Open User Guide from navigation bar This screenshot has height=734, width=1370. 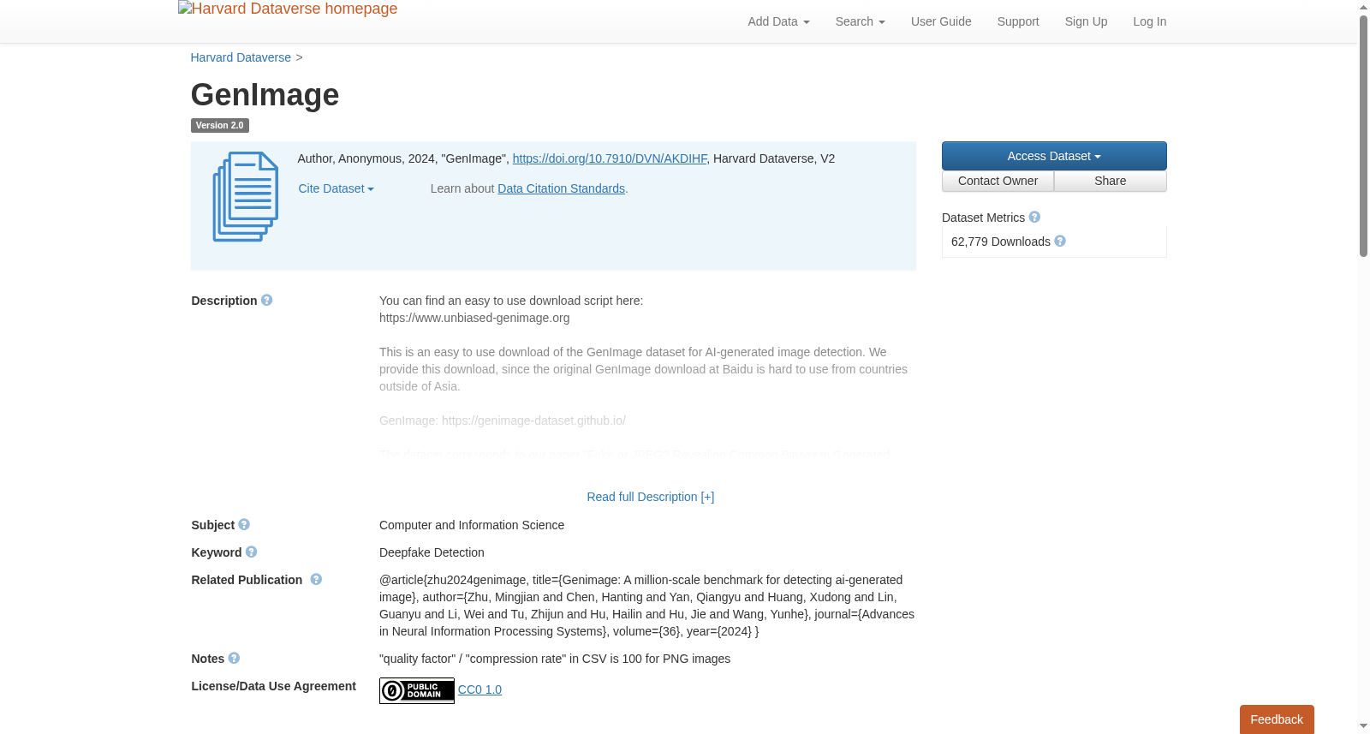point(941,21)
